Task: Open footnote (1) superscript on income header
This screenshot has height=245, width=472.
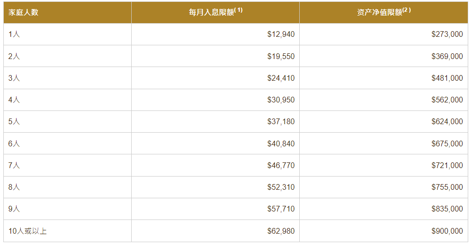Action: [238, 10]
